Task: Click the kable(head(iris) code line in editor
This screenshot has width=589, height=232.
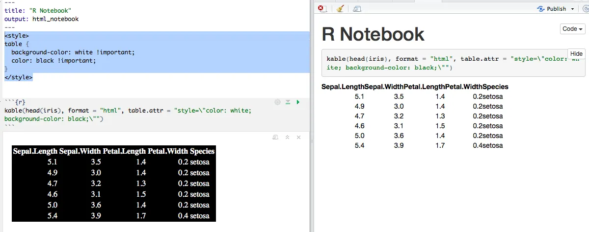Action: coord(128,110)
